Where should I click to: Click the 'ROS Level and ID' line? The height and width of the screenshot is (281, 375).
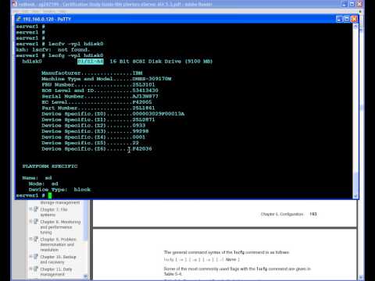point(100,91)
